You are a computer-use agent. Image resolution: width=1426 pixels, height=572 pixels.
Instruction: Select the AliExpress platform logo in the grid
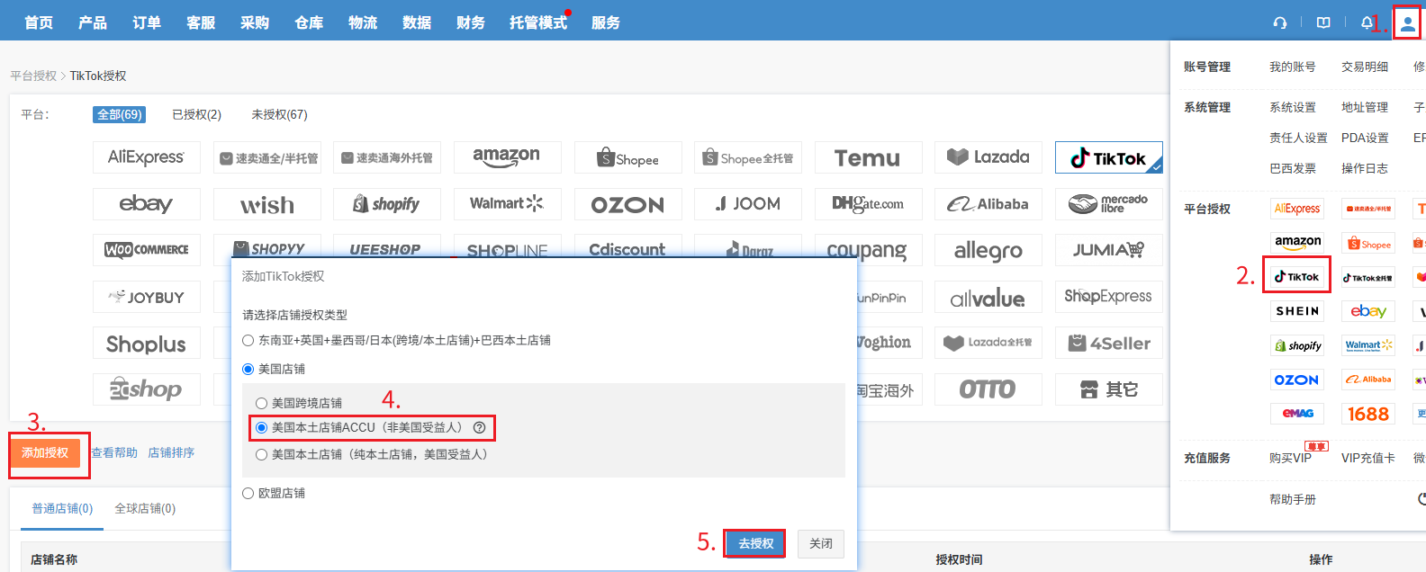point(146,157)
